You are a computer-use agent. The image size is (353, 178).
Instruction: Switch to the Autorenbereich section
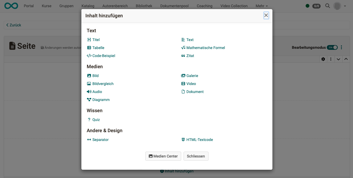[x=115, y=6]
